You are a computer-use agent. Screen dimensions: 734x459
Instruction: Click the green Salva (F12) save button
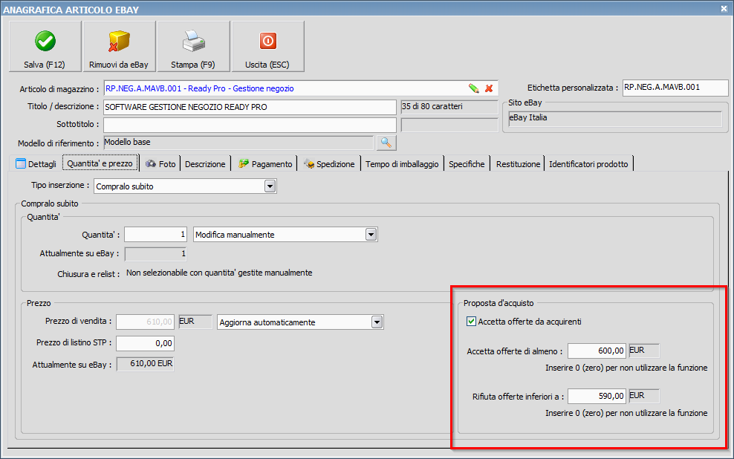coord(45,46)
